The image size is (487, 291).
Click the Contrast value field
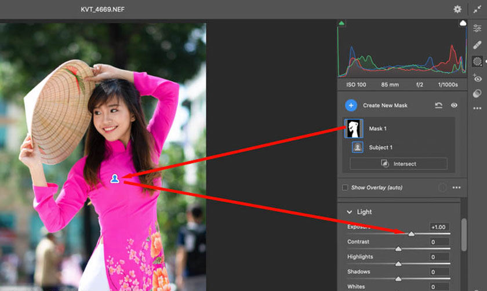tap(439, 242)
